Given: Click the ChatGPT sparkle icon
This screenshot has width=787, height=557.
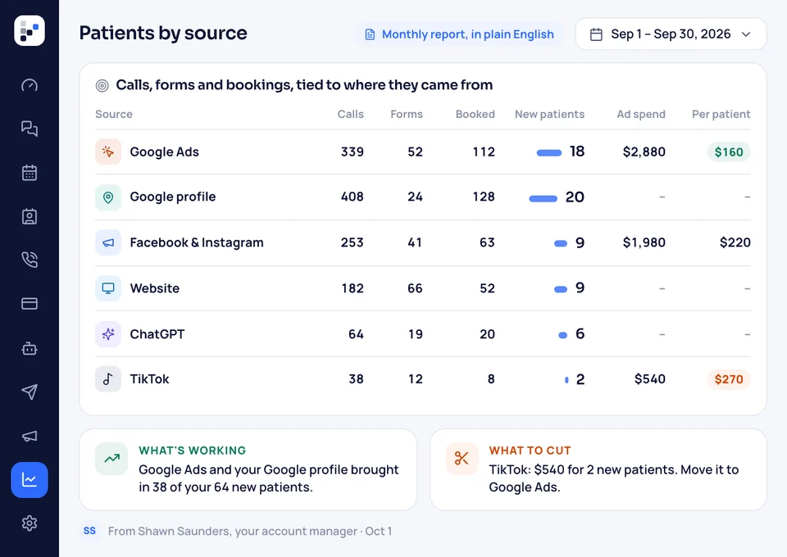Looking at the screenshot, I should [108, 334].
